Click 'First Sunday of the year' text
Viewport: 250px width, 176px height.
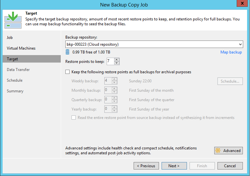coord(149,109)
